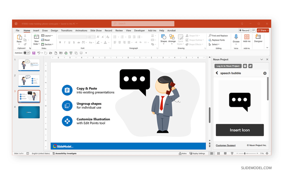Collapse the ribbon with chevron
Image resolution: width=283 pixels, height=175 pixels.
tap(267, 48)
